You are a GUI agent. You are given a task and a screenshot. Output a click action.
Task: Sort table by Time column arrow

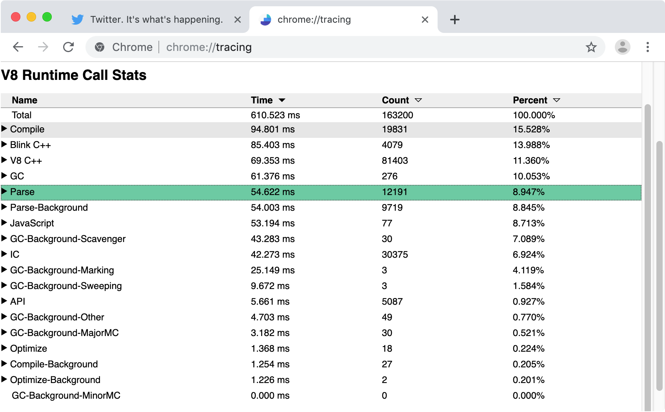[x=282, y=100]
